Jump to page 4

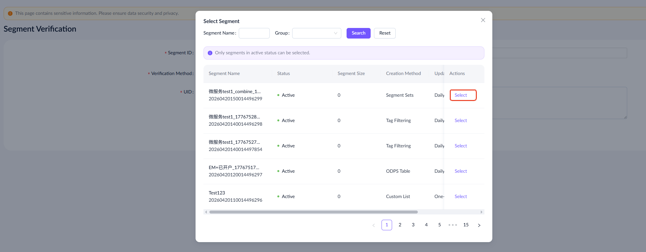(426, 225)
